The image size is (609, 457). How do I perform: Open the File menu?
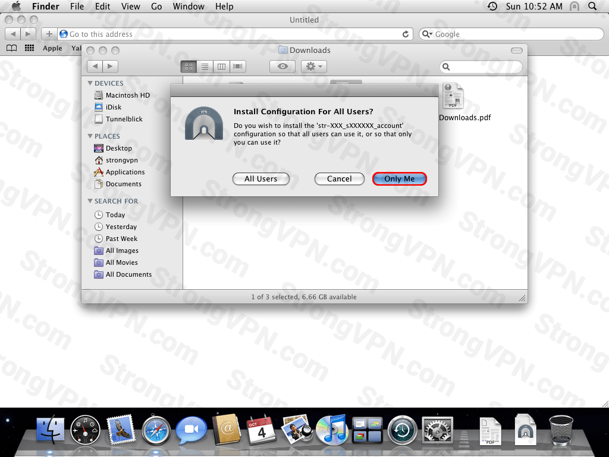[77, 6]
